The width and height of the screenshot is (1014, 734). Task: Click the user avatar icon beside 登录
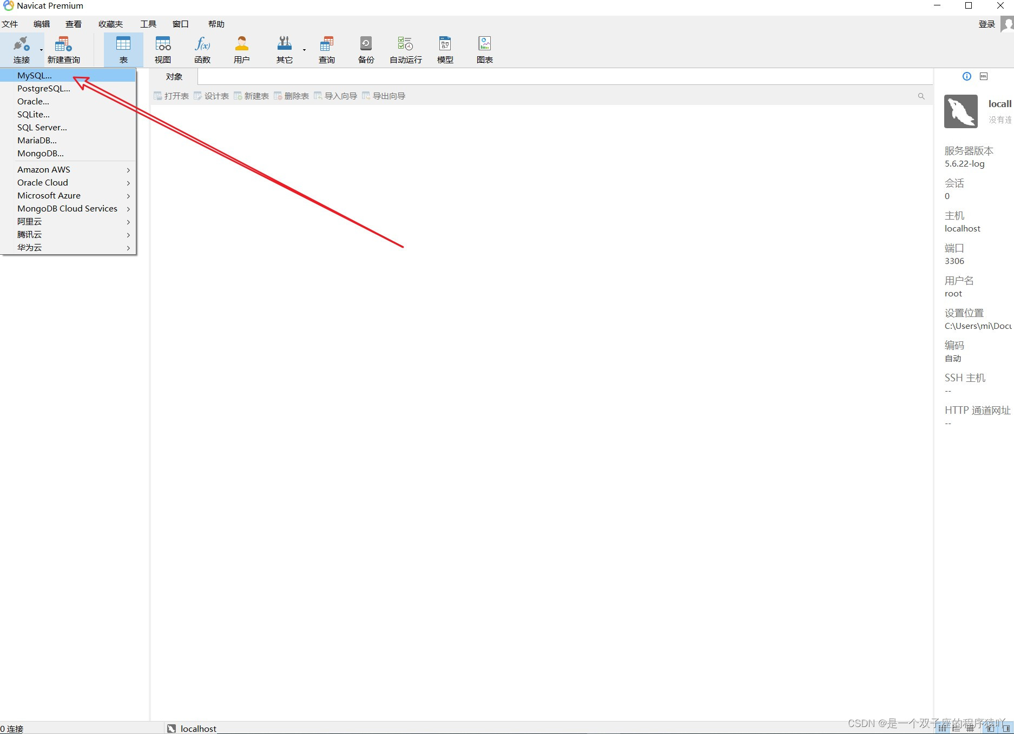[x=1007, y=24]
